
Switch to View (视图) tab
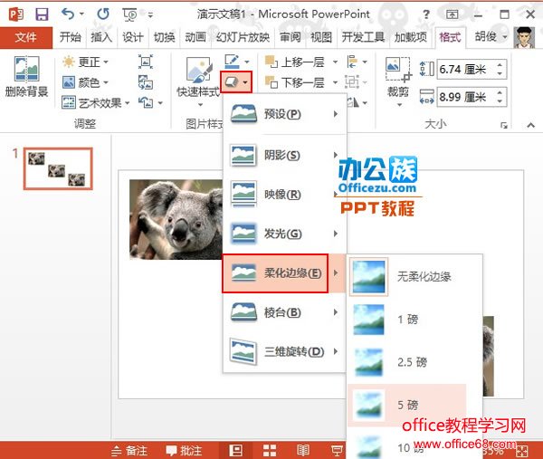[321, 37]
